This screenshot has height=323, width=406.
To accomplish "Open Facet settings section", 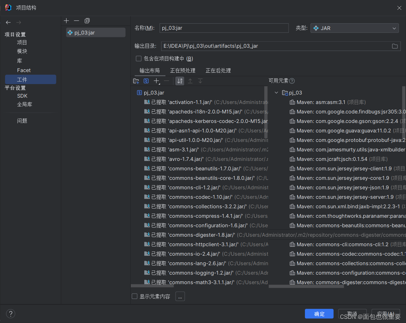I will (x=24, y=70).
